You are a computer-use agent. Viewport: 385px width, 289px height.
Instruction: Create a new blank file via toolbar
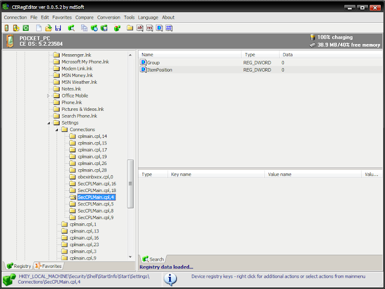[x=38, y=28]
